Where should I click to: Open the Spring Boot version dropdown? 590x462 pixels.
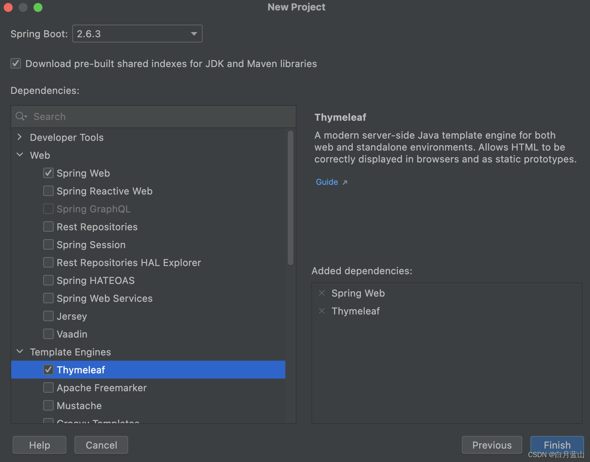(137, 34)
